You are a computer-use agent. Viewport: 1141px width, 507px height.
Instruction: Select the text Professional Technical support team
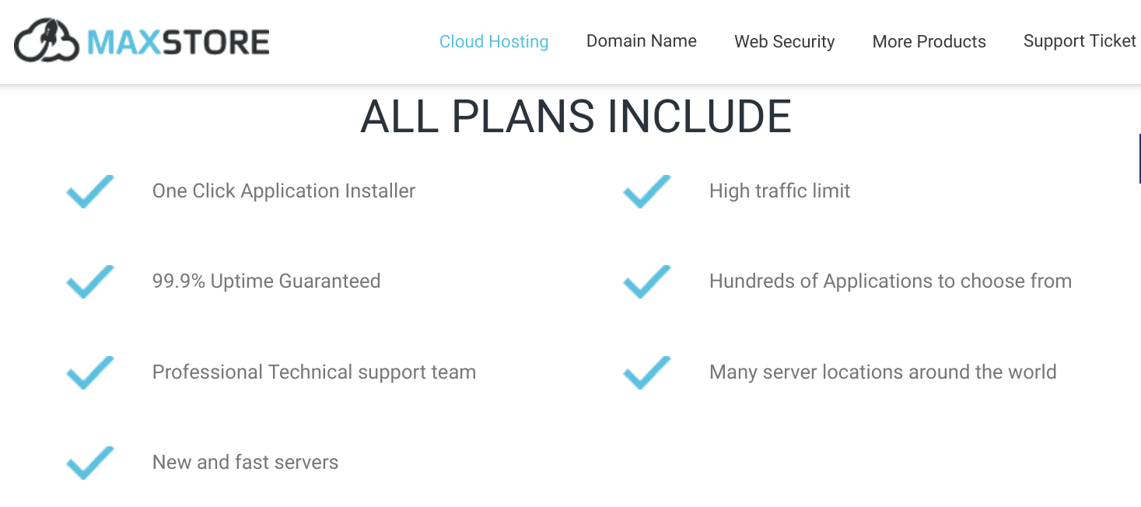[314, 372]
